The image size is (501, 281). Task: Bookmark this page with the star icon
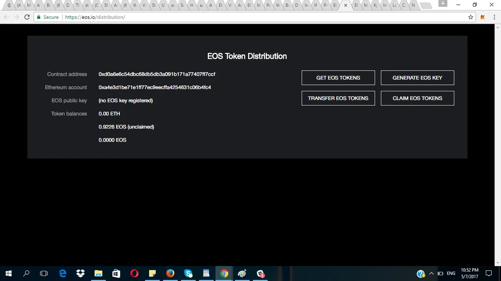(x=470, y=17)
